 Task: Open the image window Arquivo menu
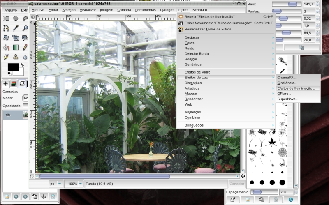click(x=38, y=10)
